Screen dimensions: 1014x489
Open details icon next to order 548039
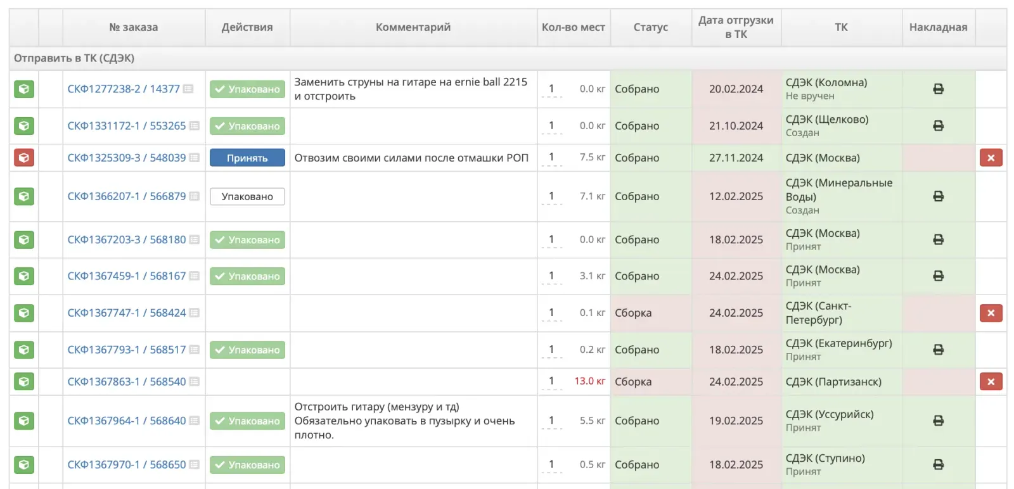coord(195,158)
